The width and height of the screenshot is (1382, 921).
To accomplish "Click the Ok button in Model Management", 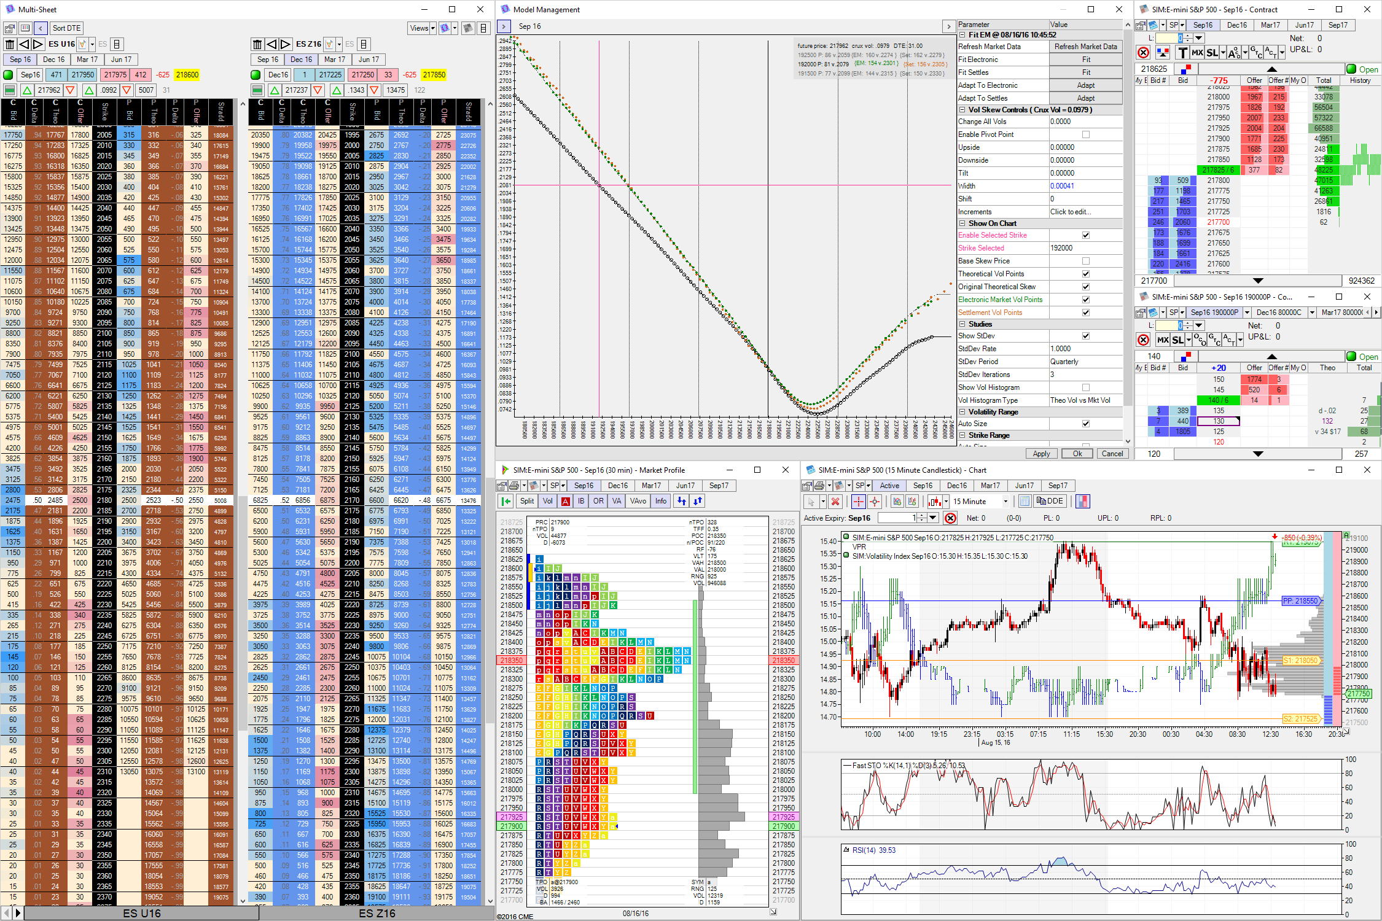I will click(1076, 454).
